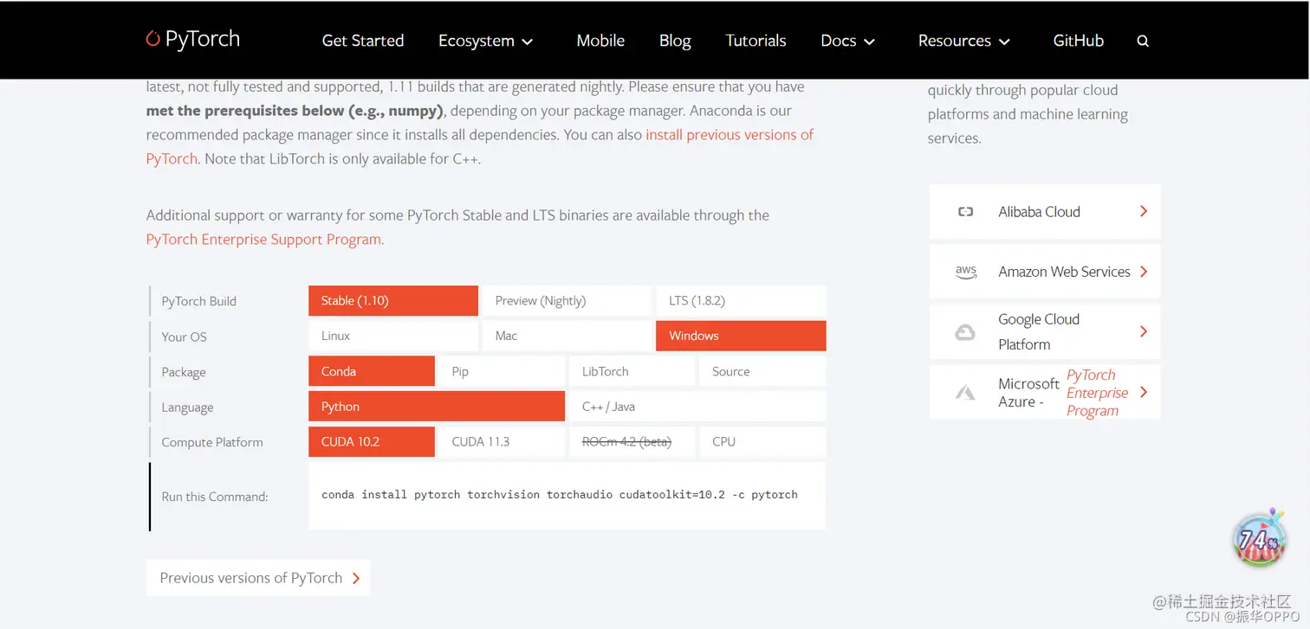Screen dimensions: 1310x629
Task: Open the Tutorials page
Action: click(x=756, y=41)
